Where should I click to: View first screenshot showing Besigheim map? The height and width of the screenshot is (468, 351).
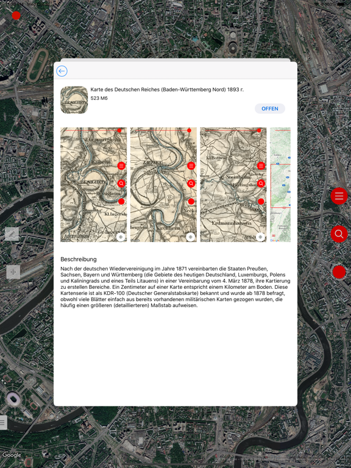(93, 185)
